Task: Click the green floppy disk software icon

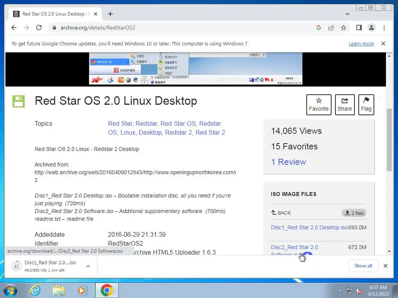Action: [x=19, y=101]
